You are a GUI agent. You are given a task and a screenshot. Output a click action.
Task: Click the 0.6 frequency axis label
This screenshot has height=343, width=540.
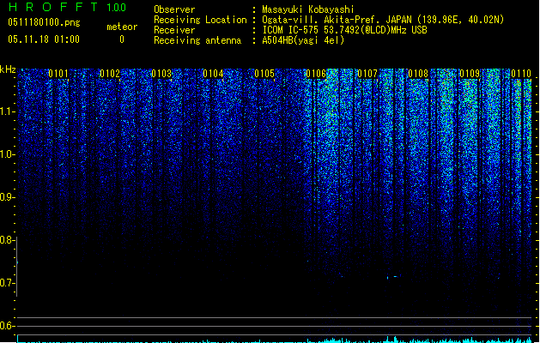click(x=7, y=326)
